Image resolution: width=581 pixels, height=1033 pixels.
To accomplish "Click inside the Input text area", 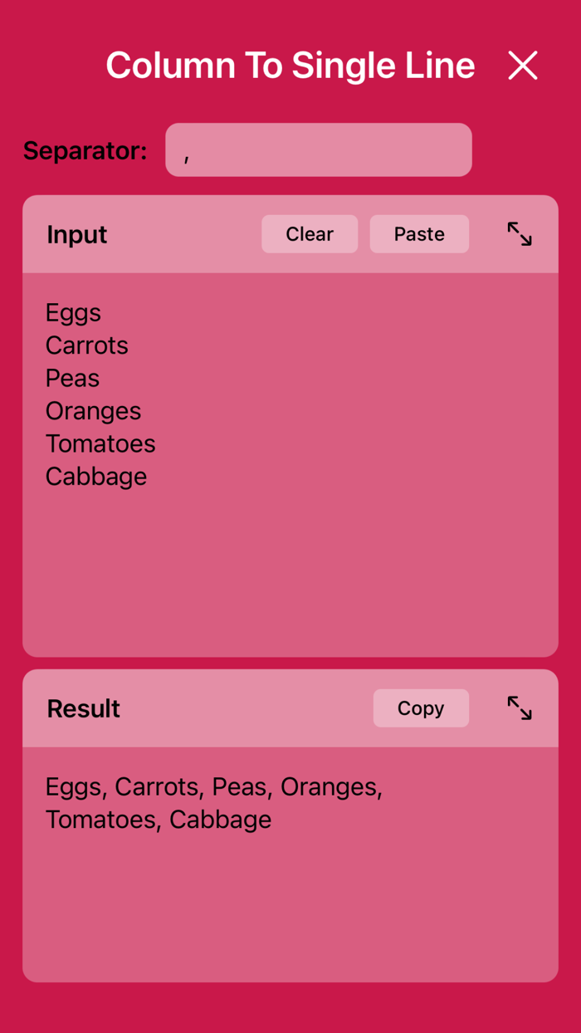I will coord(290,465).
